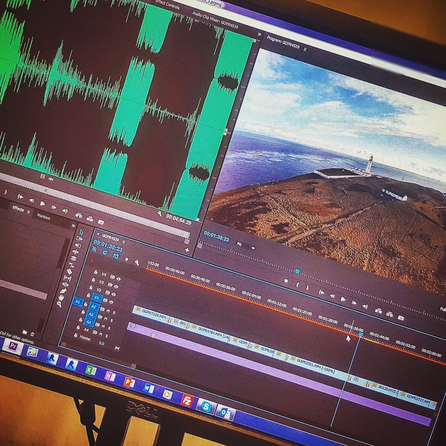Toggle Snap magnet in timeline

coord(105,253)
